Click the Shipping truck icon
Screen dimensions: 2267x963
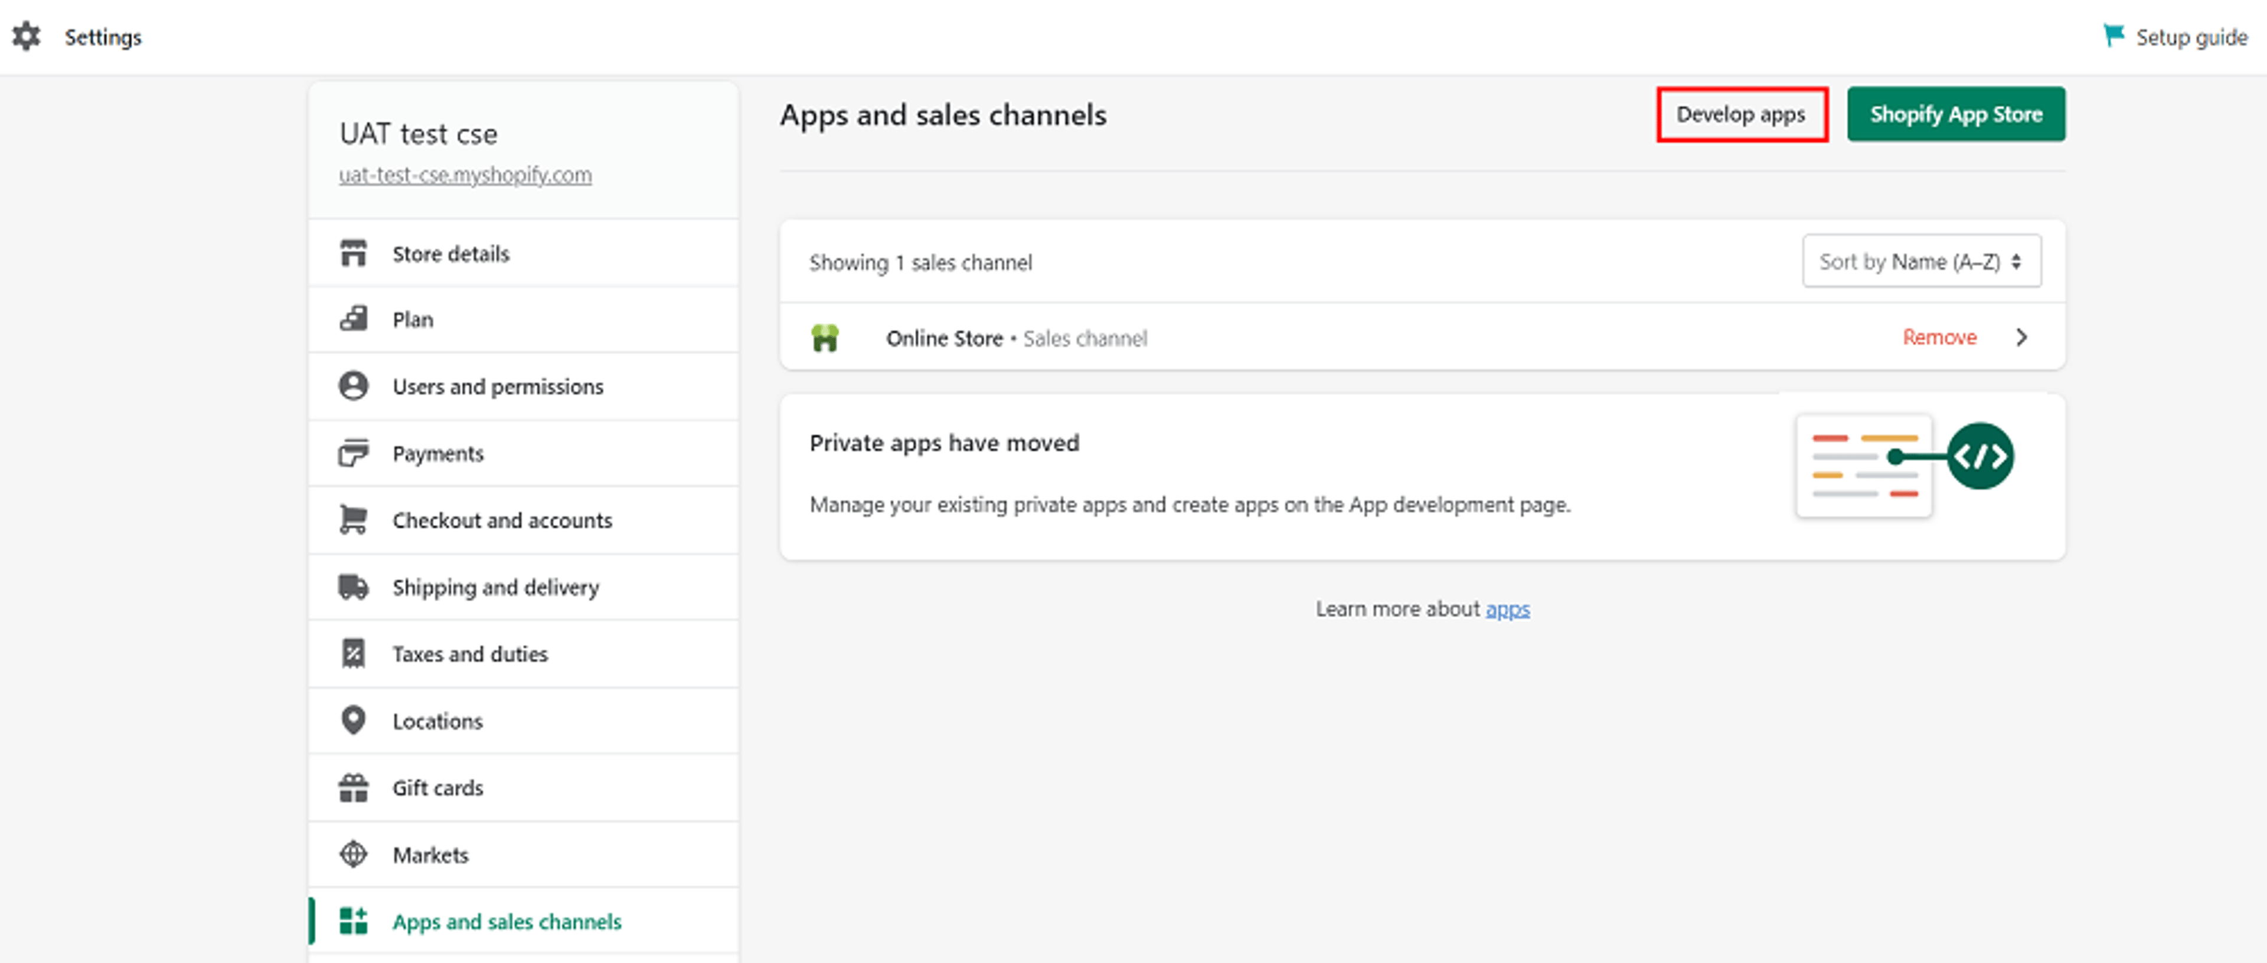pos(354,587)
